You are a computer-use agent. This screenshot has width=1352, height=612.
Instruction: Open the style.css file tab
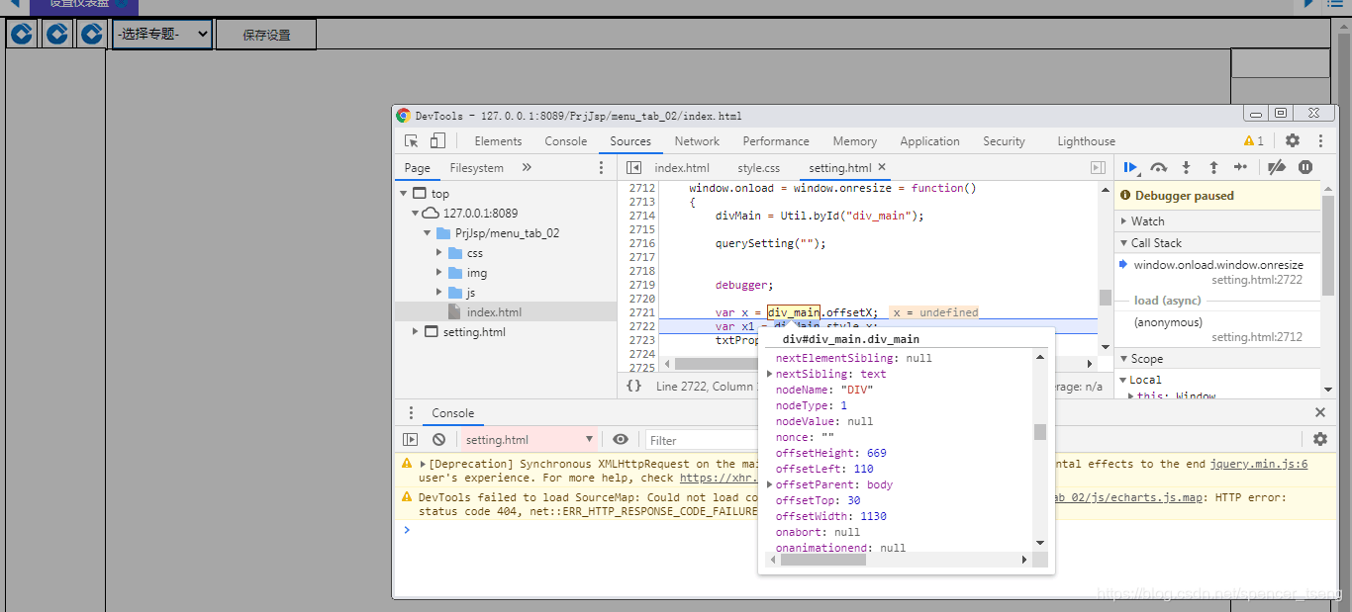757,167
